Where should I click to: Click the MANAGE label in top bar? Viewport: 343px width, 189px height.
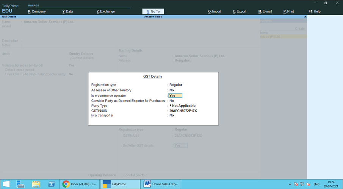33,5
